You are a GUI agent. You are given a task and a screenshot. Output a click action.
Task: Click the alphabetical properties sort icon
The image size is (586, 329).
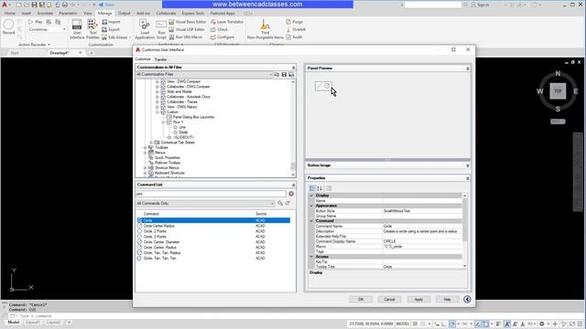pyautogui.click(x=320, y=188)
